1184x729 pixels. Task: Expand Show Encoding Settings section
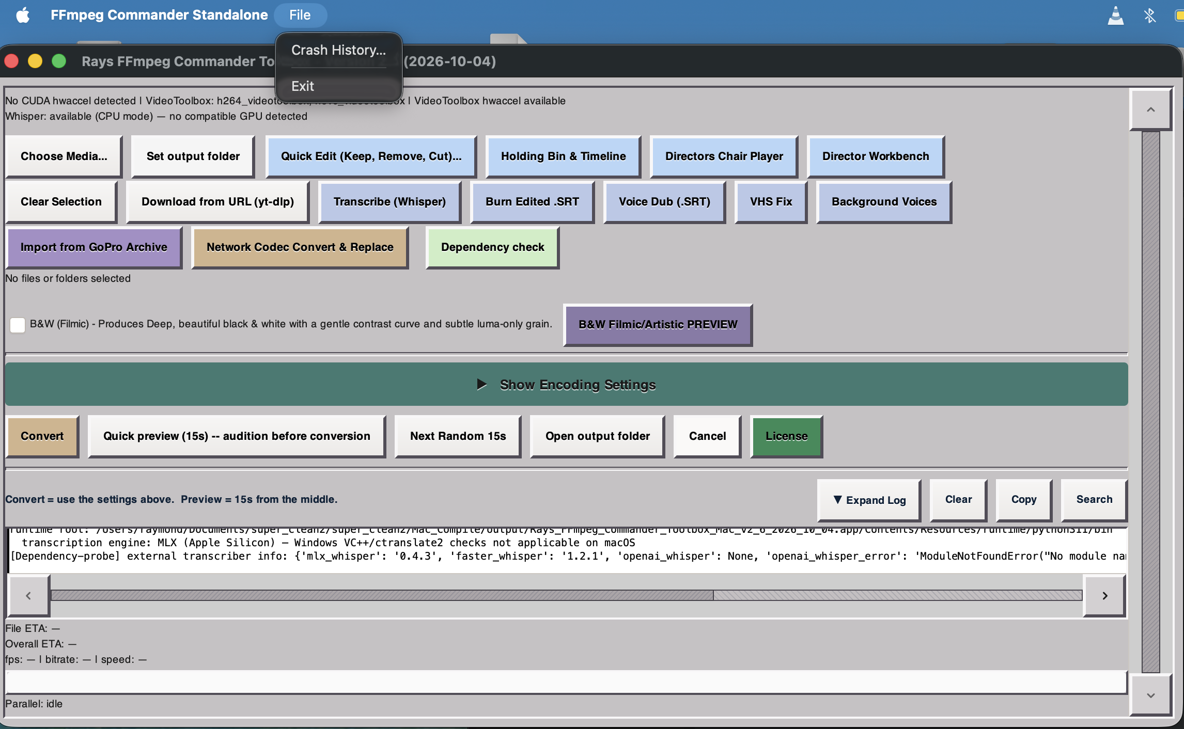pos(567,385)
